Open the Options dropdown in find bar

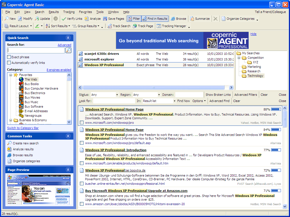click(199, 101)
